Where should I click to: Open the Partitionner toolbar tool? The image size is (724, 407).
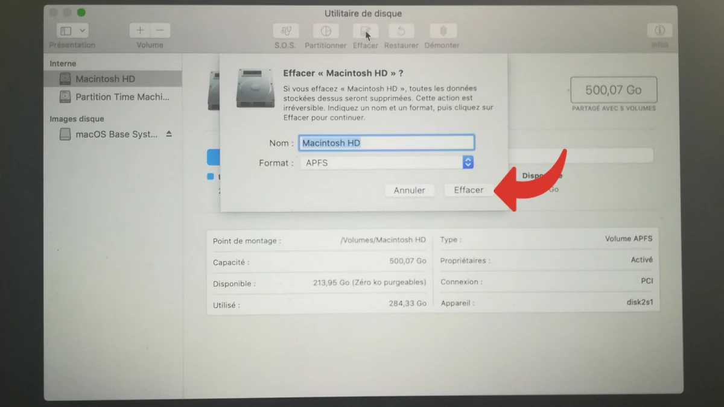point(325,31)
